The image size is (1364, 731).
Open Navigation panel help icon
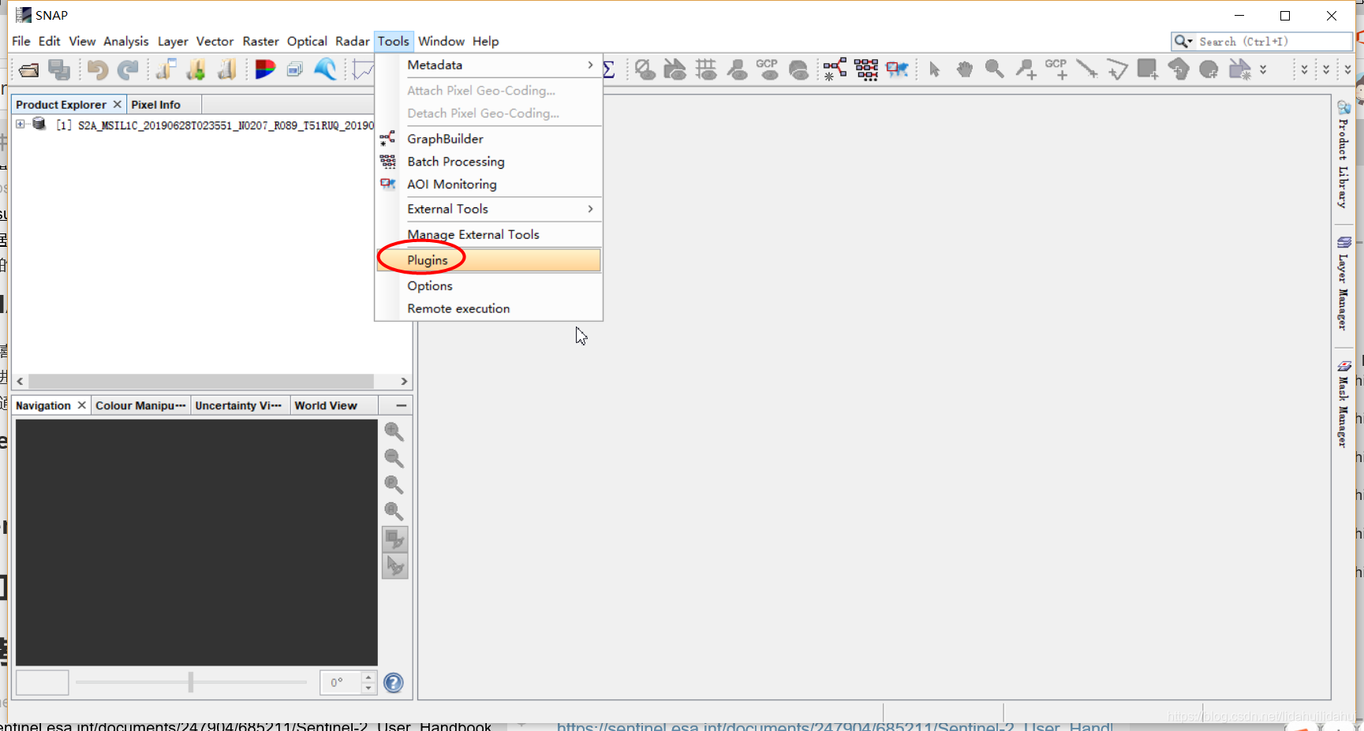pos(393,683)
